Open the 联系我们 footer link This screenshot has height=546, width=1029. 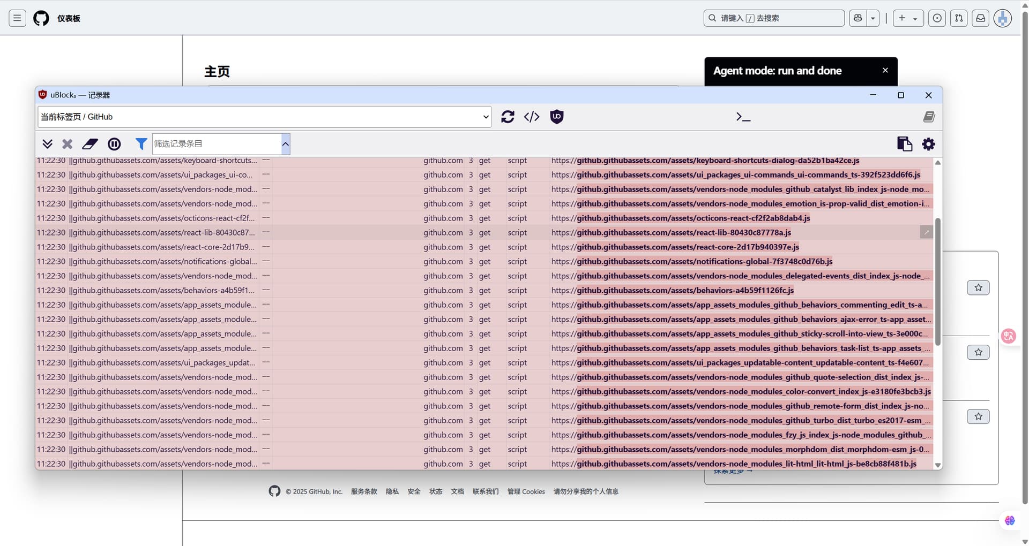[x=486, y=491]
